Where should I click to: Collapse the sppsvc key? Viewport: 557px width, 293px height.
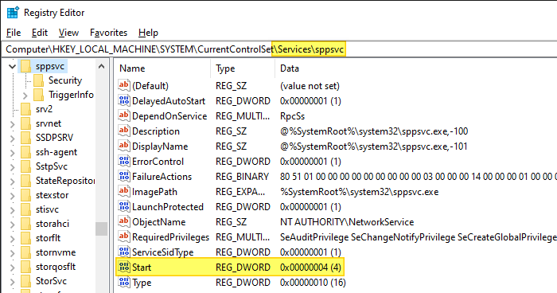pyautogui.click(x=12, y=67)
